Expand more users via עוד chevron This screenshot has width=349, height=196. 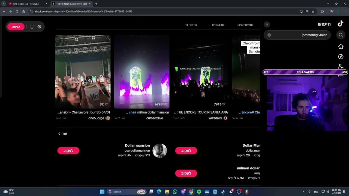(62, 134)
